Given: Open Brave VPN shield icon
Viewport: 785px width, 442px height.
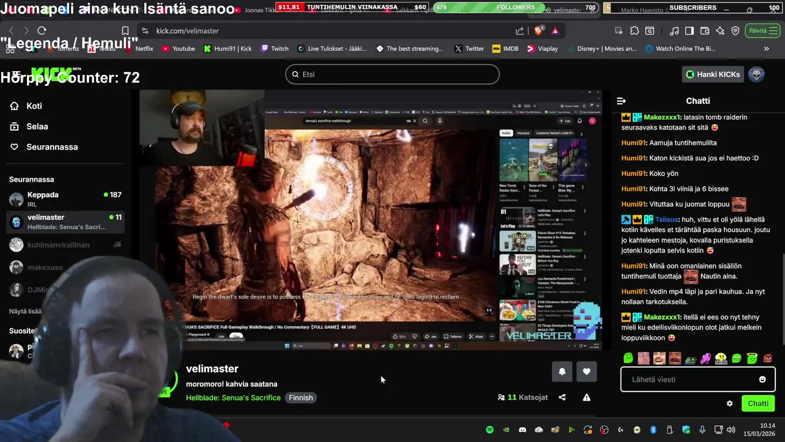Looking at the screenshot, I should [735, 31].
